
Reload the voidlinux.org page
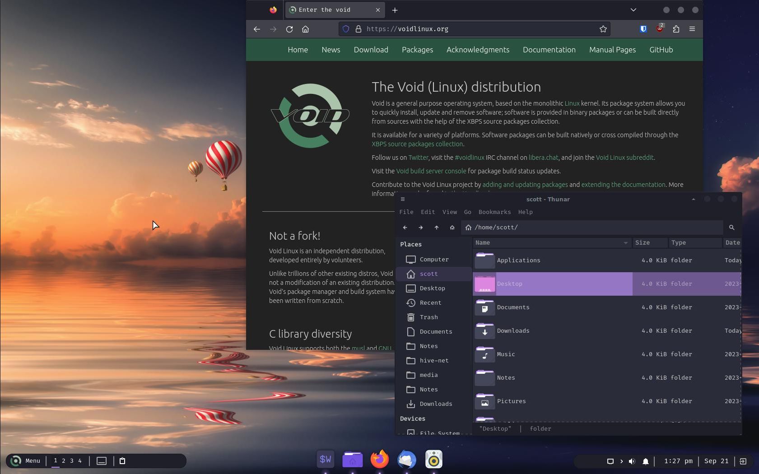[289, 29]
